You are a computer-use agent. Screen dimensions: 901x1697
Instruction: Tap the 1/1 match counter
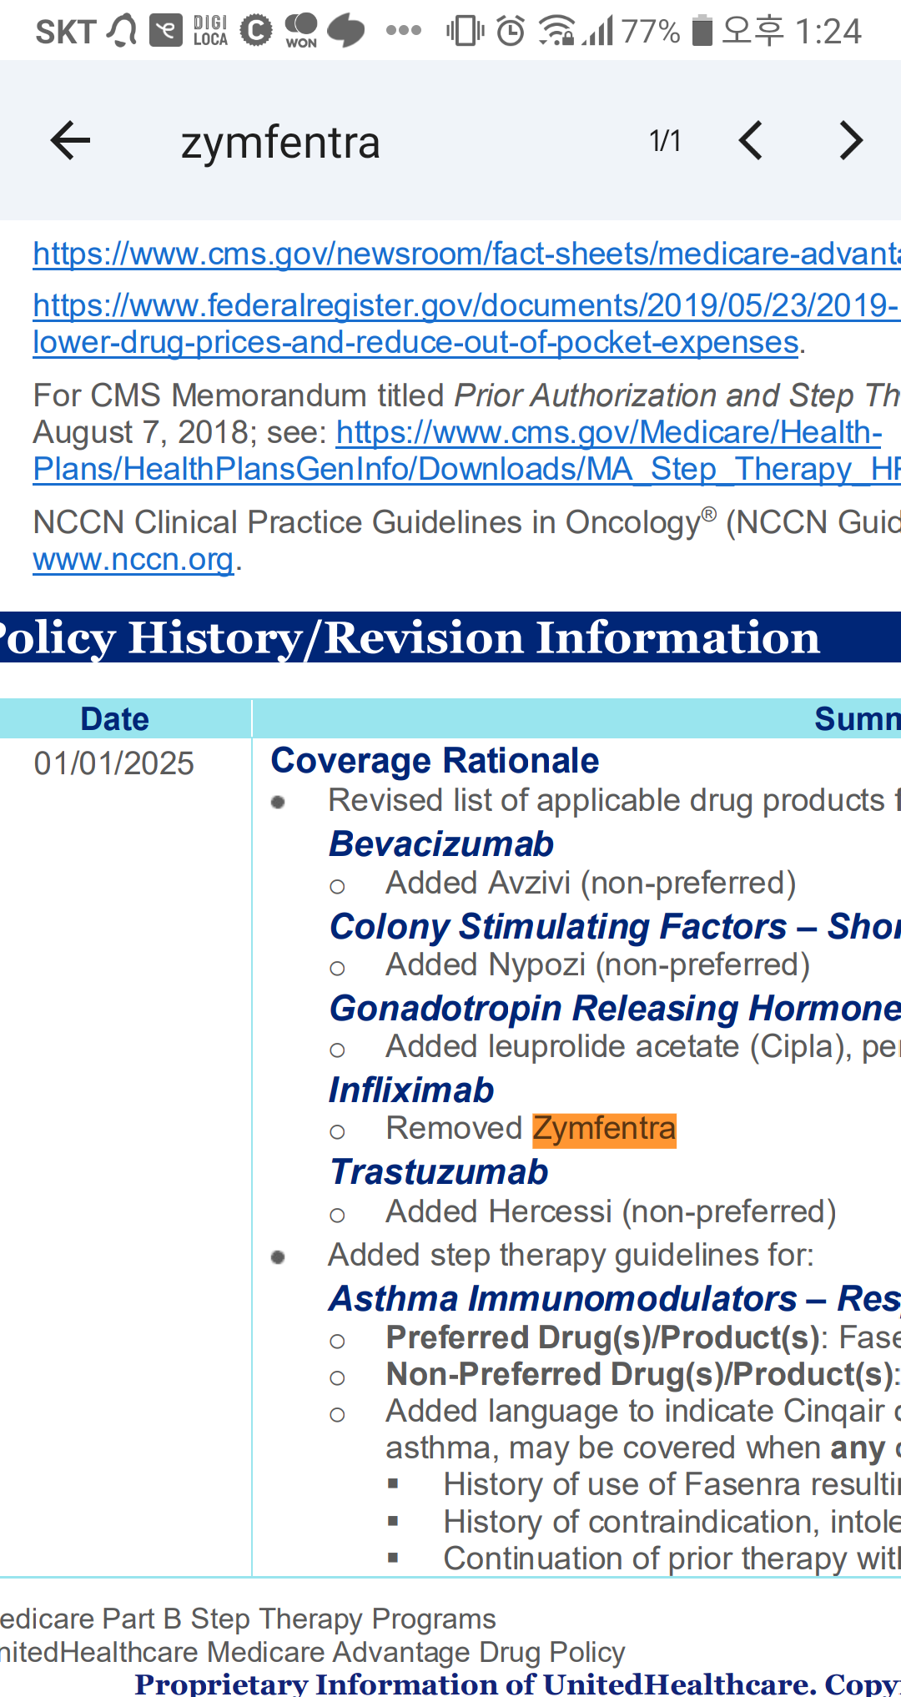coord(665,140)
